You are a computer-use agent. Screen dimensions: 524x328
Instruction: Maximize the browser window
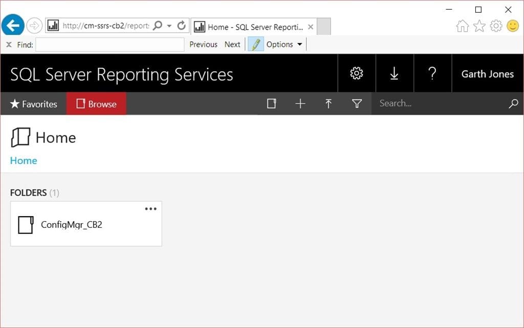point(478,9)
